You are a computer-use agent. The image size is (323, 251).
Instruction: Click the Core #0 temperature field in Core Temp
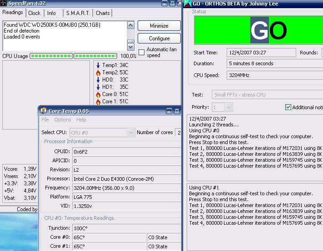point(109,237)
